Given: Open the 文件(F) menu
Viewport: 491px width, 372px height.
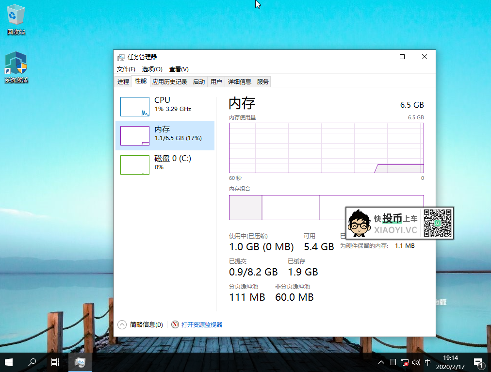Looking at the screenshot, I should click(126, 69).
